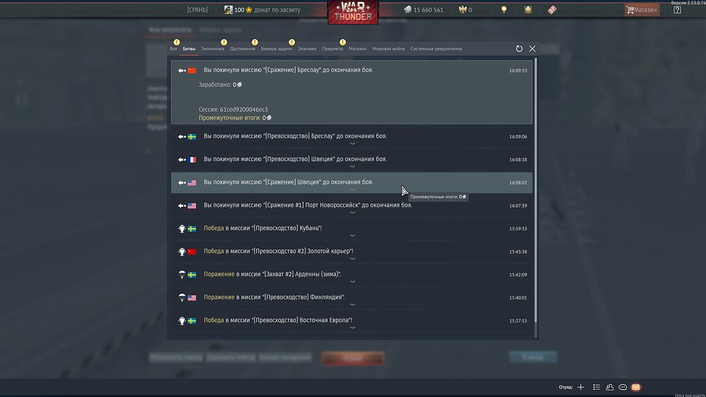Open the Магазин shop button in the top bar
Image resolution: width=706 pixels, height=397 pixels.
[641, 10]
